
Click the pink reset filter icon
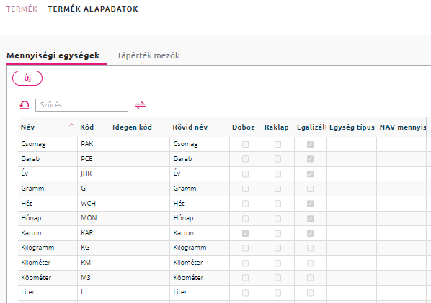coord(25,105)
